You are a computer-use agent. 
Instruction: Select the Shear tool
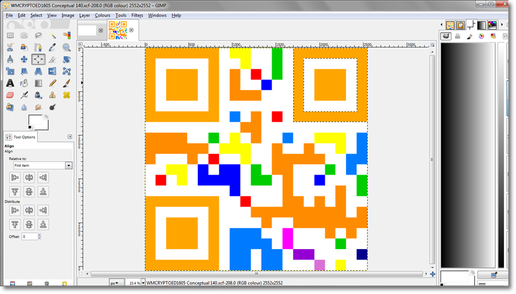click(24, 71)
